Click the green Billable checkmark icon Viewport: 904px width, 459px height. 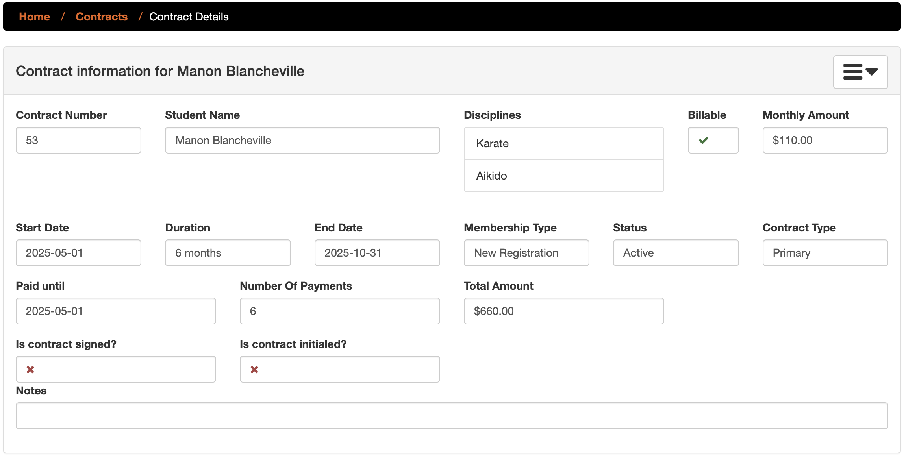click(704, 140)
